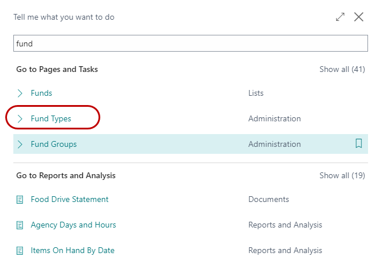
Task: Click the chevron beside Fund Groups
Action: coord(20,144)
